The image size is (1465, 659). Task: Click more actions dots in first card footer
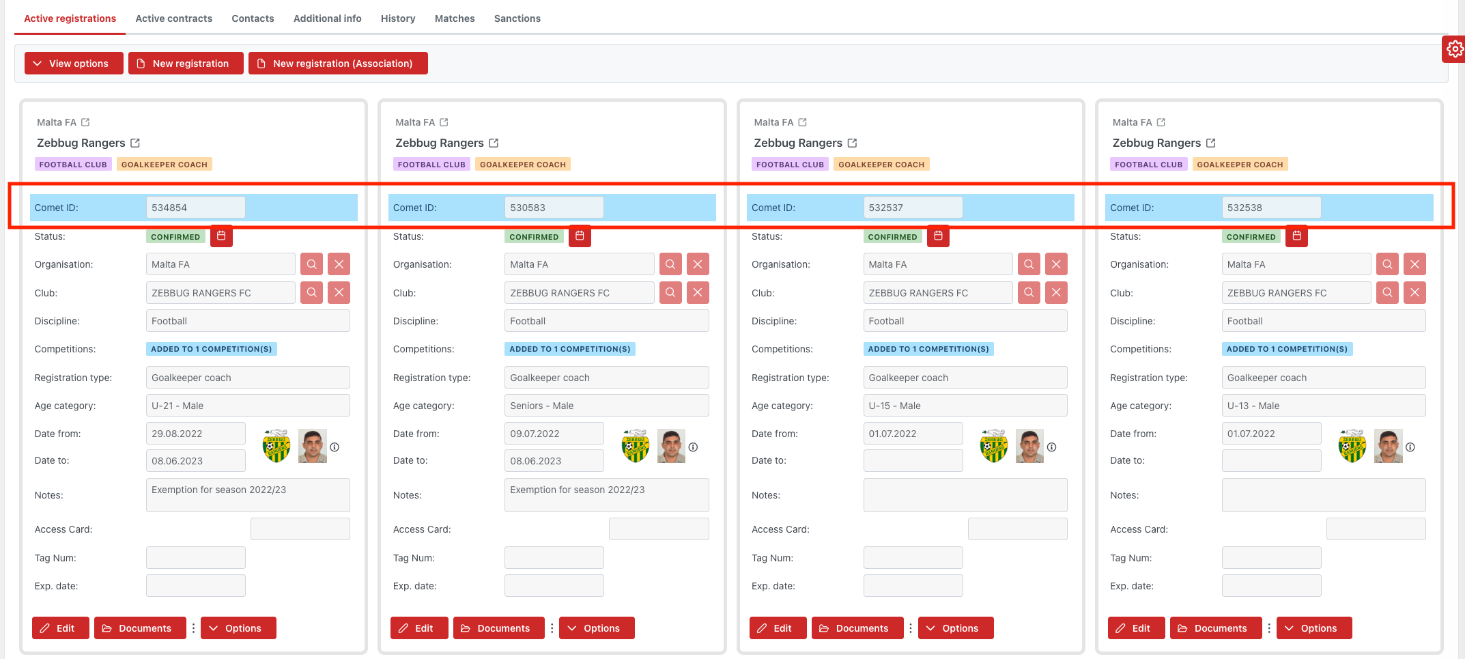tap(193, 628)
